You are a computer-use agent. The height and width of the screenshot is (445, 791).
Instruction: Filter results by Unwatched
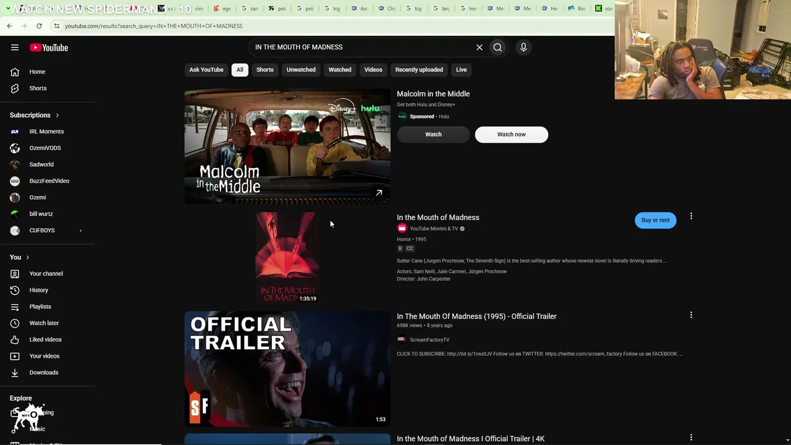click(x=301, y=70)
